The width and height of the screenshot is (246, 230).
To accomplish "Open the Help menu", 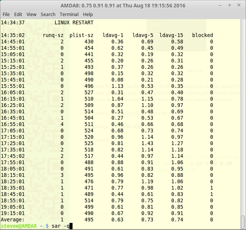I will tap(88, 14).
